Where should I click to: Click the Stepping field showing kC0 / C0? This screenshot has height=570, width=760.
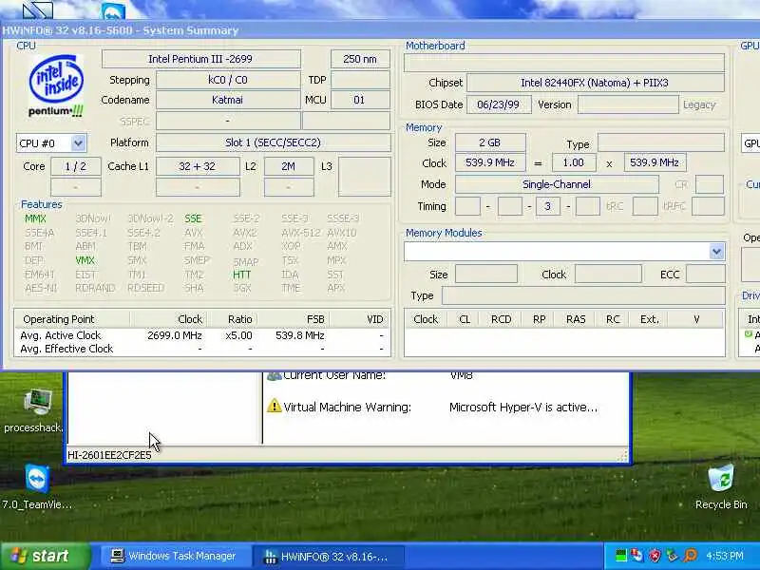click(x=228, y=80)
